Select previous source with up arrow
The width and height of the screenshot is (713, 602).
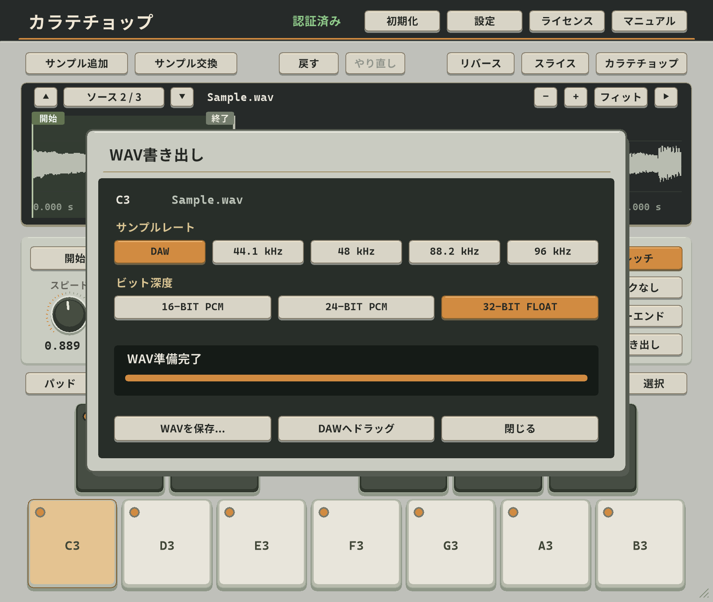coord(46,97)
